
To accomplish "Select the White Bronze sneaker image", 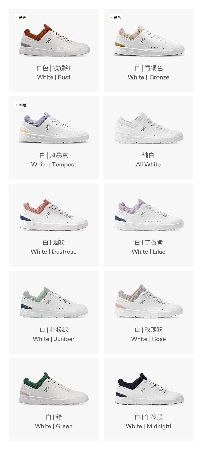I will click(149, 41).
